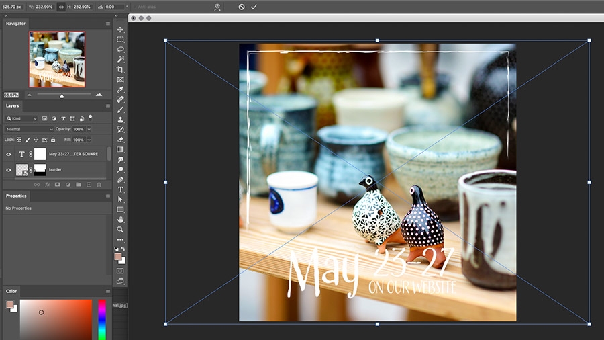Select the Lasso tool
604x340 pixels.
click(121, 50)
